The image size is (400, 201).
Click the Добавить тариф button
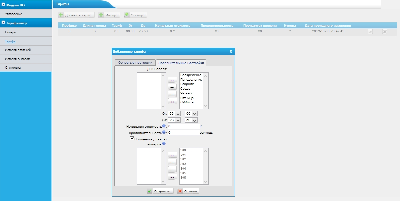click(76, 15)
